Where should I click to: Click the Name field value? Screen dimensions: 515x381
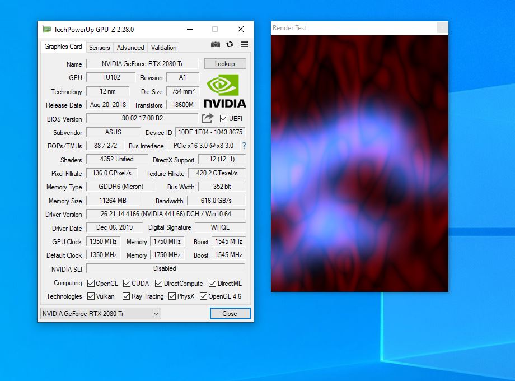tap(142, 64)
